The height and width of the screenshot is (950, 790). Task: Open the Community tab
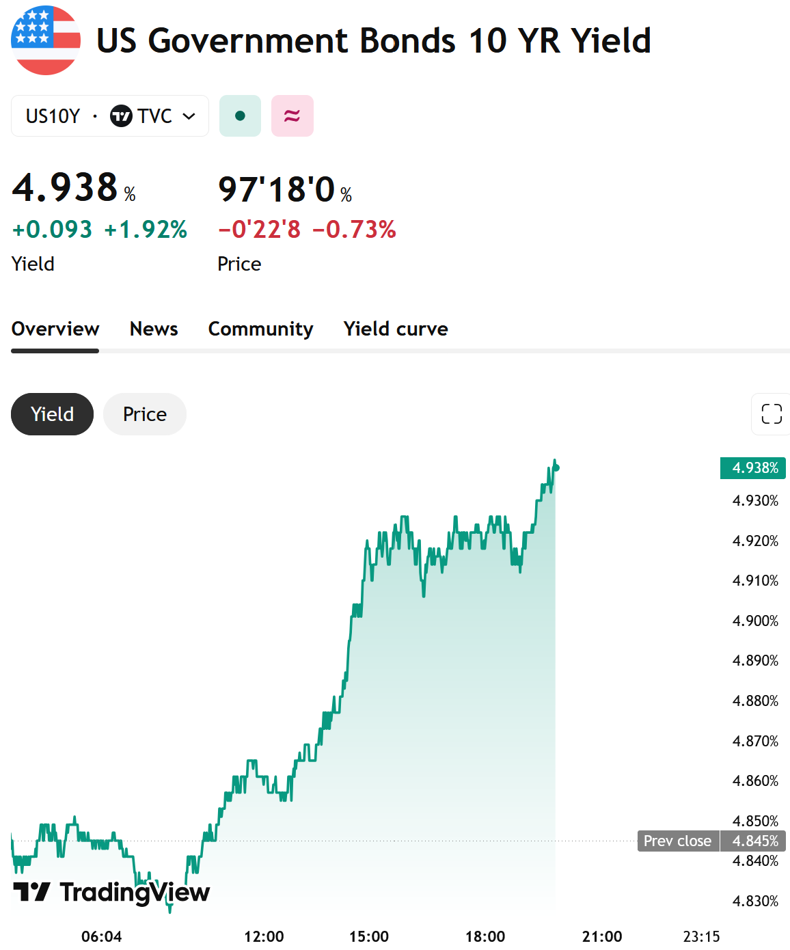click(260, 329)
